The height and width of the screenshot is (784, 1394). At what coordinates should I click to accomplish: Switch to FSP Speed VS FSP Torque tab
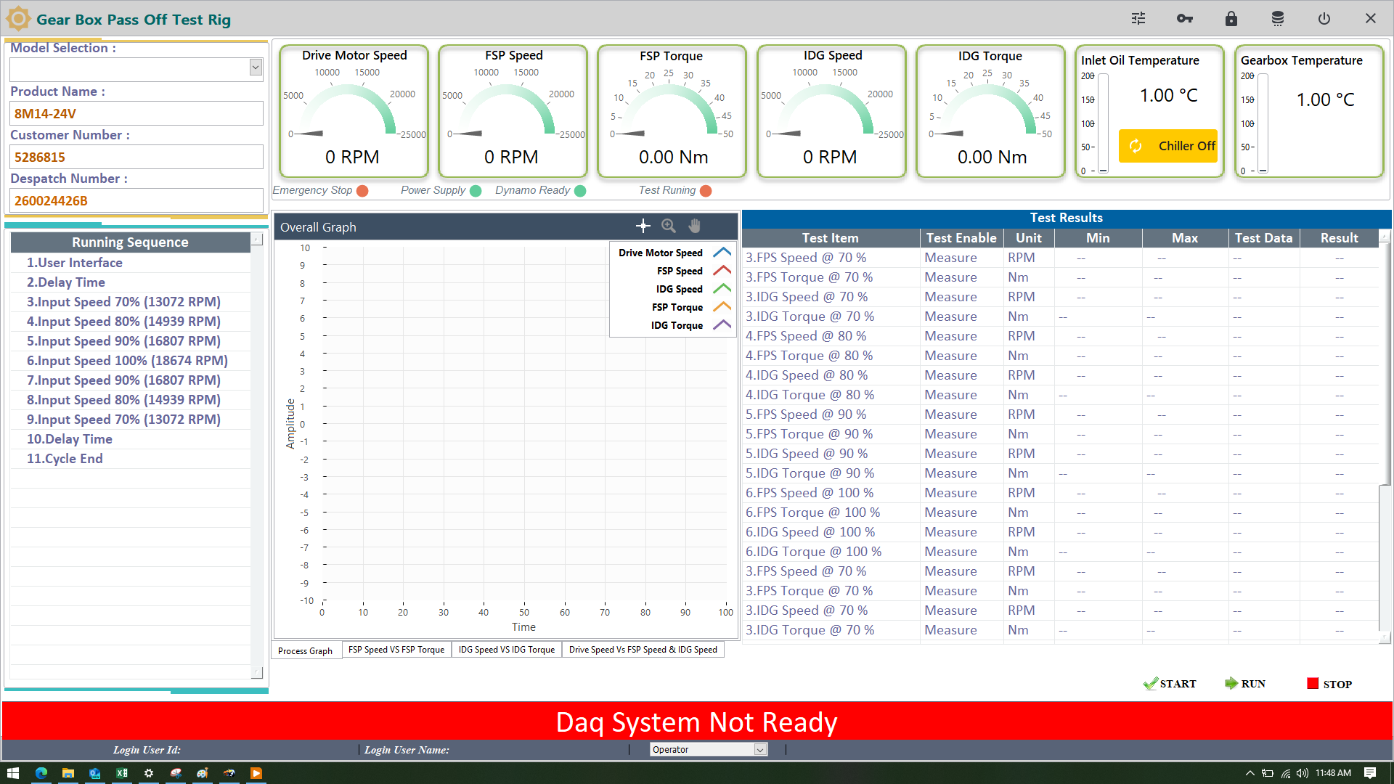(x=396, y=650)
